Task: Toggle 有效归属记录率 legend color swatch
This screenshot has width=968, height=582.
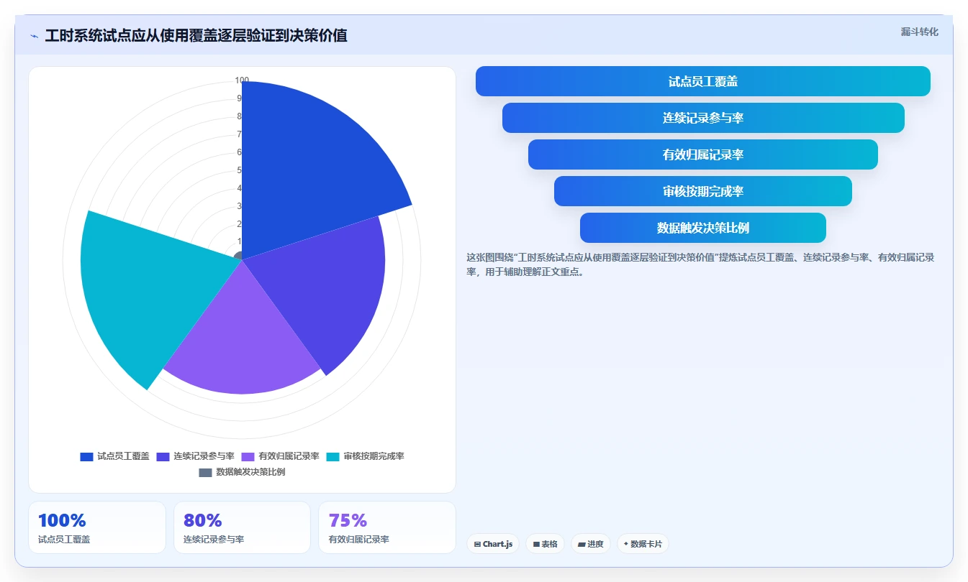Action: [x=248, y=456]
